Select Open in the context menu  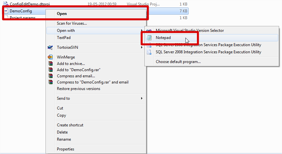click(61, 14)
